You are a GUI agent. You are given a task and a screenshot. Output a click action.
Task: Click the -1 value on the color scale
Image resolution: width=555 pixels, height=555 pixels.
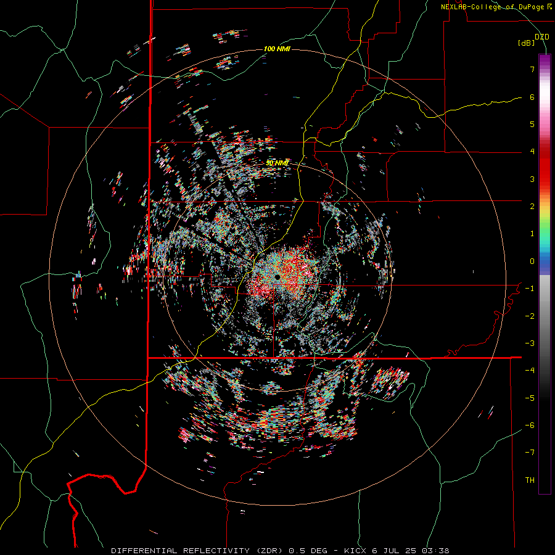click(x=530, y=289)
